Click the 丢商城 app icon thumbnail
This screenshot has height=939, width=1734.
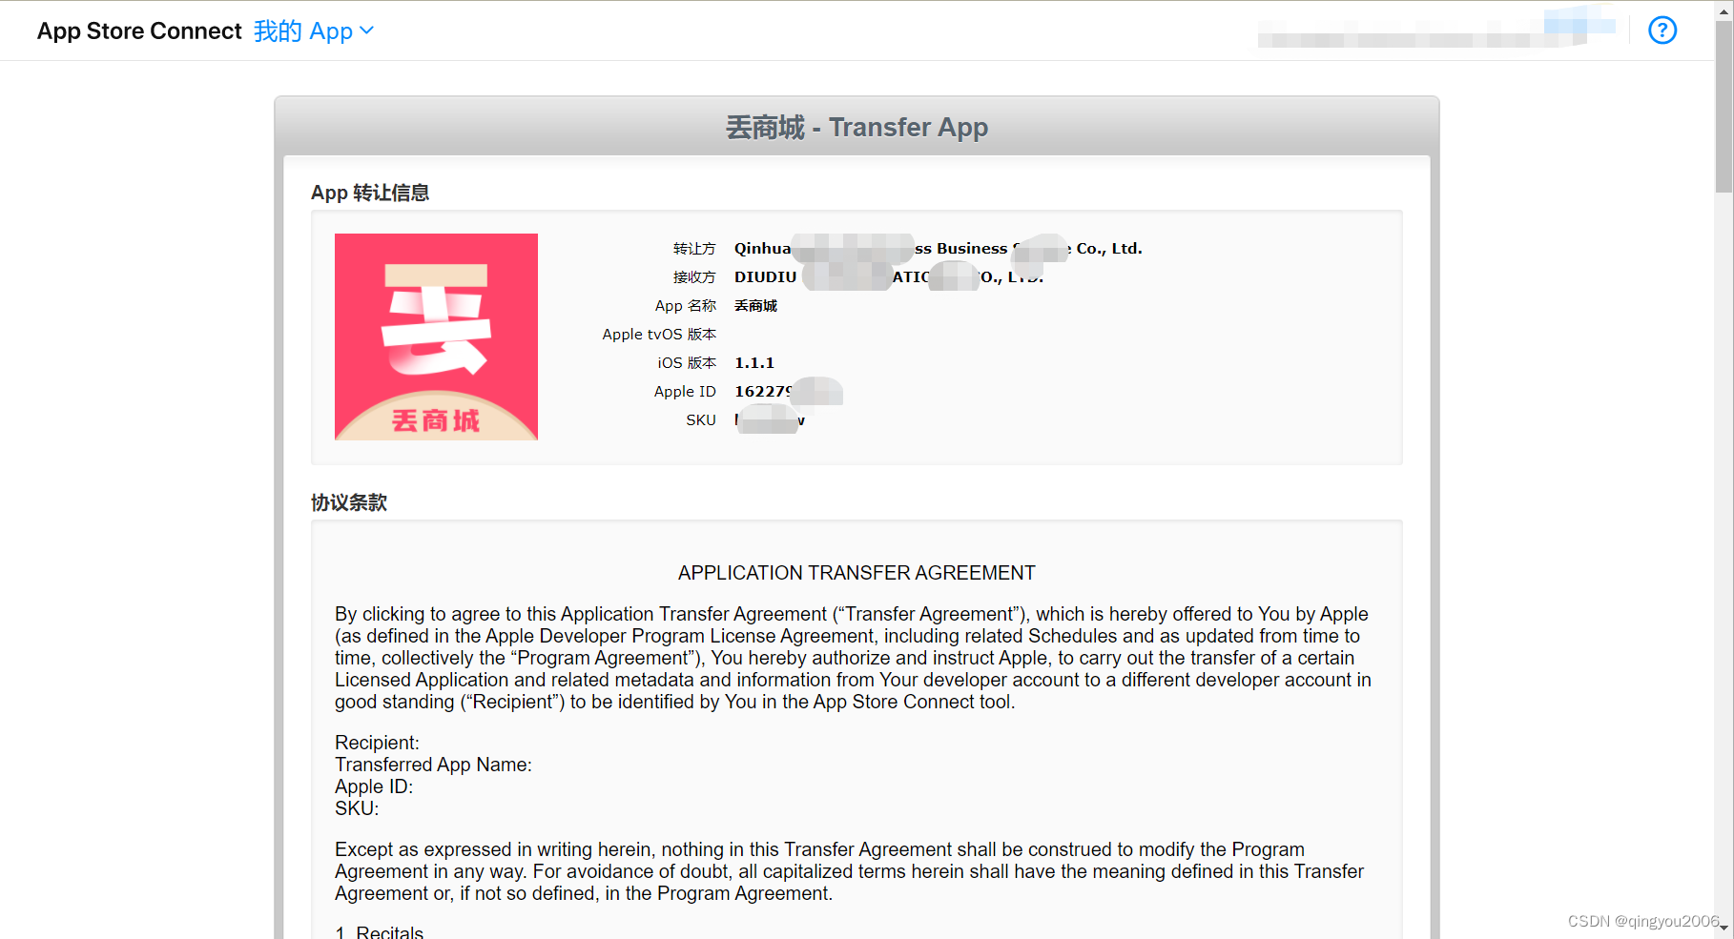436,337
